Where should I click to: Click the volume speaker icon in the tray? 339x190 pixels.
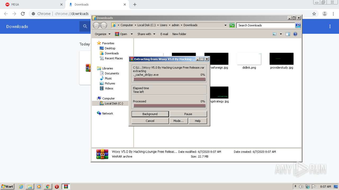point(301,187)
